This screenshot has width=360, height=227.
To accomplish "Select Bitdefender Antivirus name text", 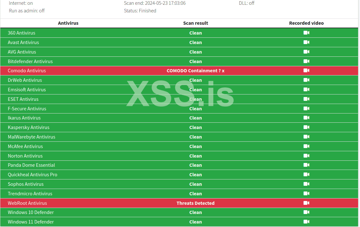I will coord(30,61).
